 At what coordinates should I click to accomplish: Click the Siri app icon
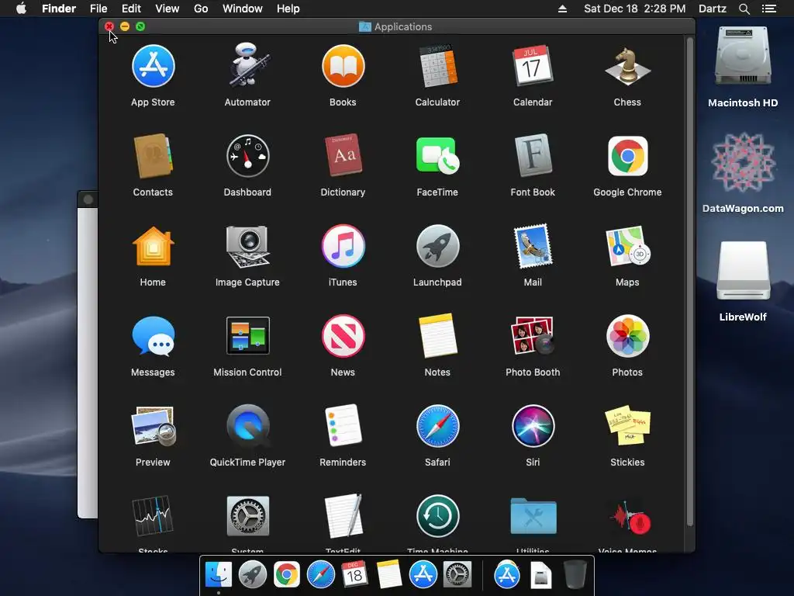coord(533,426)
